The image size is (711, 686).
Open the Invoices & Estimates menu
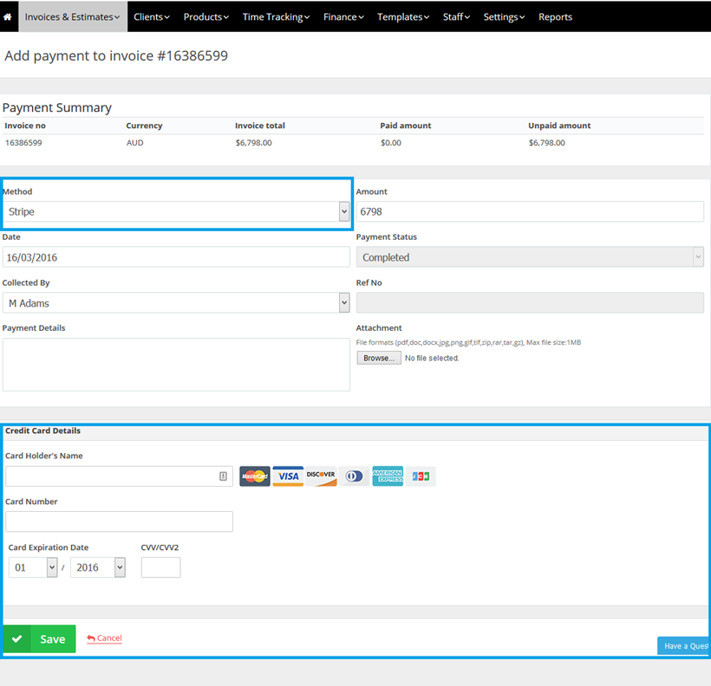(72, 16)
